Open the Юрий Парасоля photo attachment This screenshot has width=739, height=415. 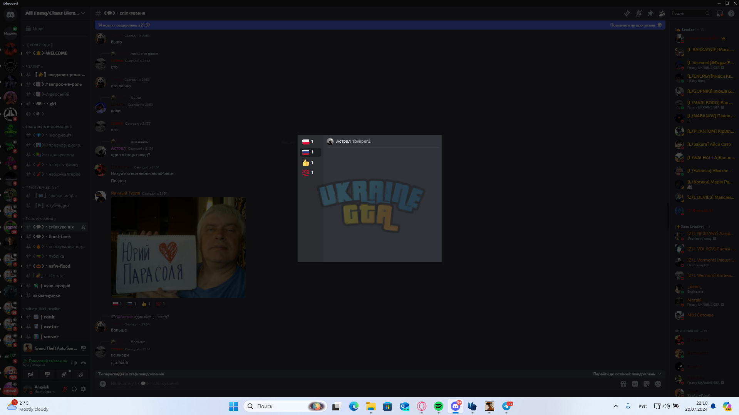(178, 247)
